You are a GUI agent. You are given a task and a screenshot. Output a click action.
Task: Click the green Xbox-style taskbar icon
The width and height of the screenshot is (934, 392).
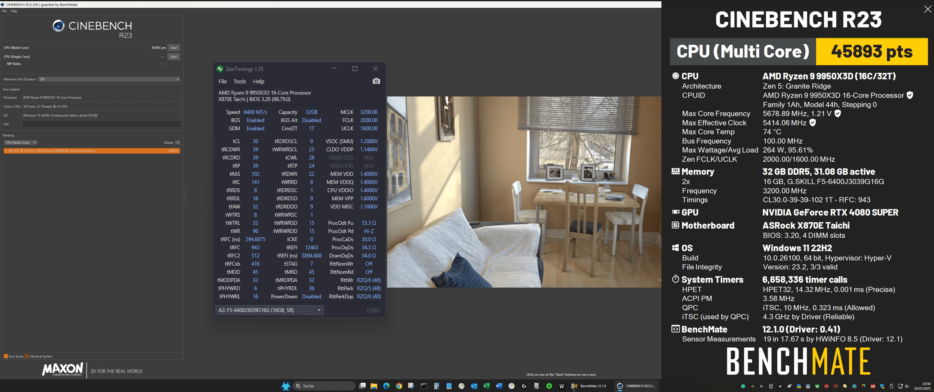549,386
